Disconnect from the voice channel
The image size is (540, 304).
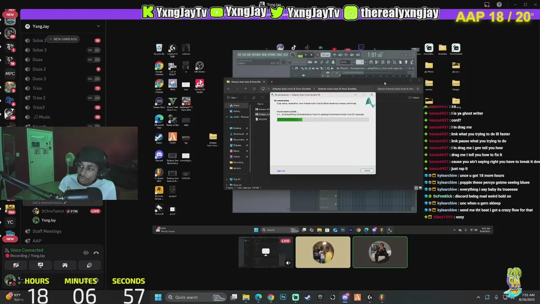pyautogui.click(x=96, y=252)
